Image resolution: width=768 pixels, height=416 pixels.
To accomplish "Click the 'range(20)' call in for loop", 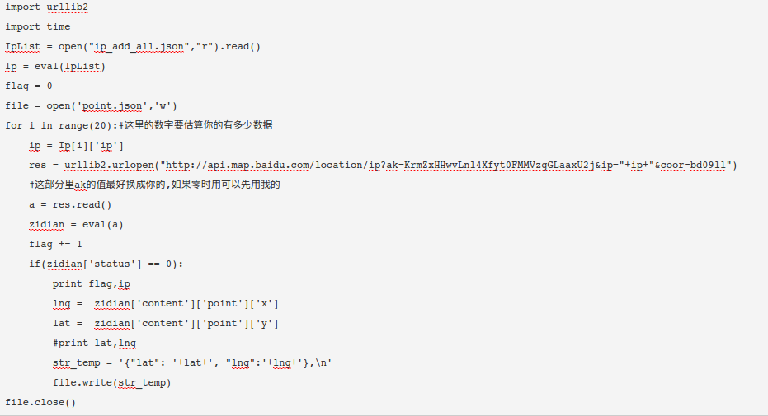I will coord(85,126).
